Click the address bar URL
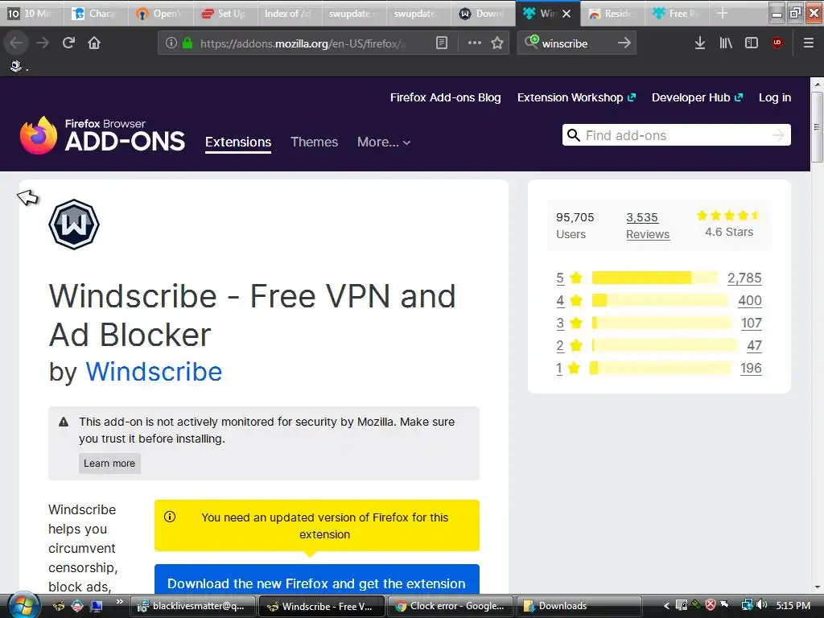 pyautogui.click(x=303, y=43)
